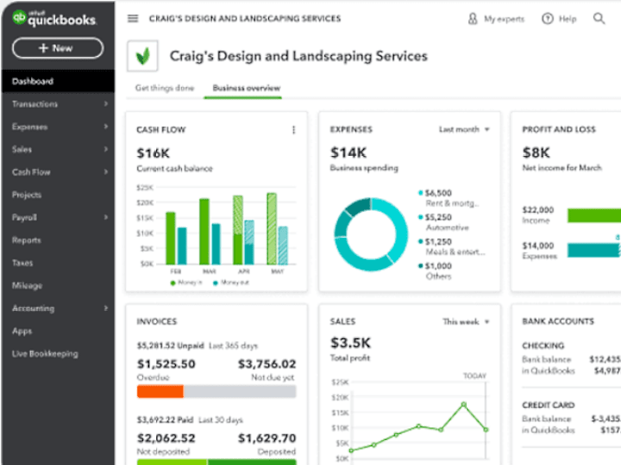Open Payroll in sidebar
This screenshot has width=621, height=465.
[x=24, y=218]
